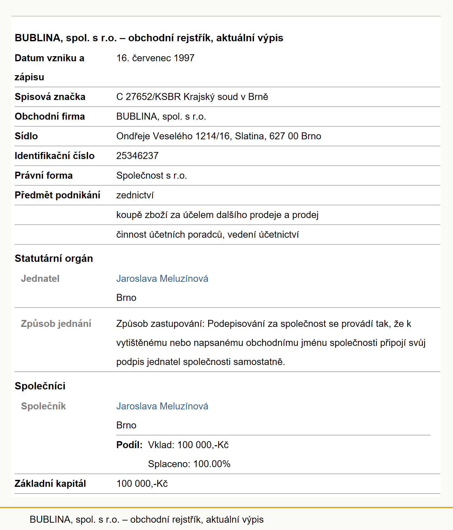This screenshot has width=453, height=530.
Task: Click the Vklad: 100 000,-Kč text
Action: (188, 445)
